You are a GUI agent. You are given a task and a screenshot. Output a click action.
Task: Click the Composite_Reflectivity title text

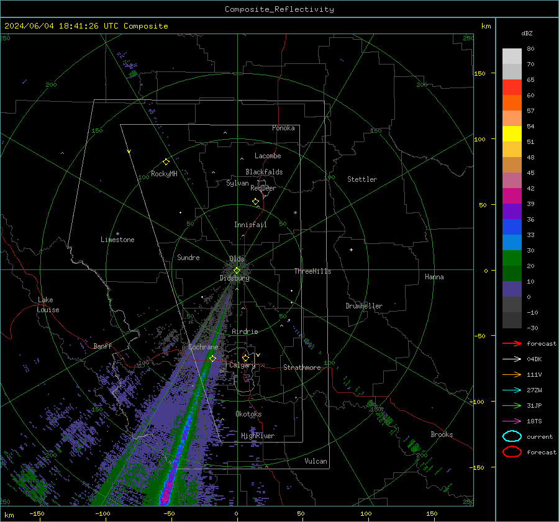279,9
